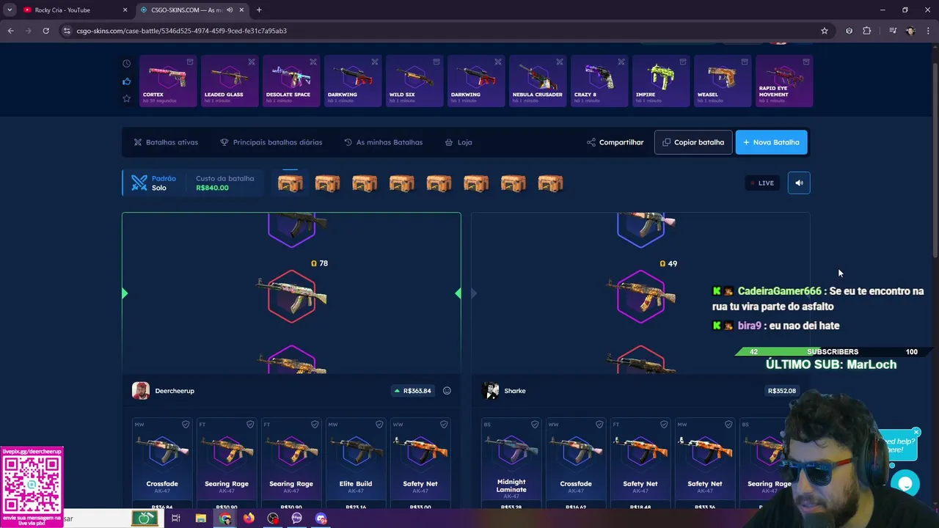
Task: Open the tab search dropdown arrow
Action: point(10,10)
